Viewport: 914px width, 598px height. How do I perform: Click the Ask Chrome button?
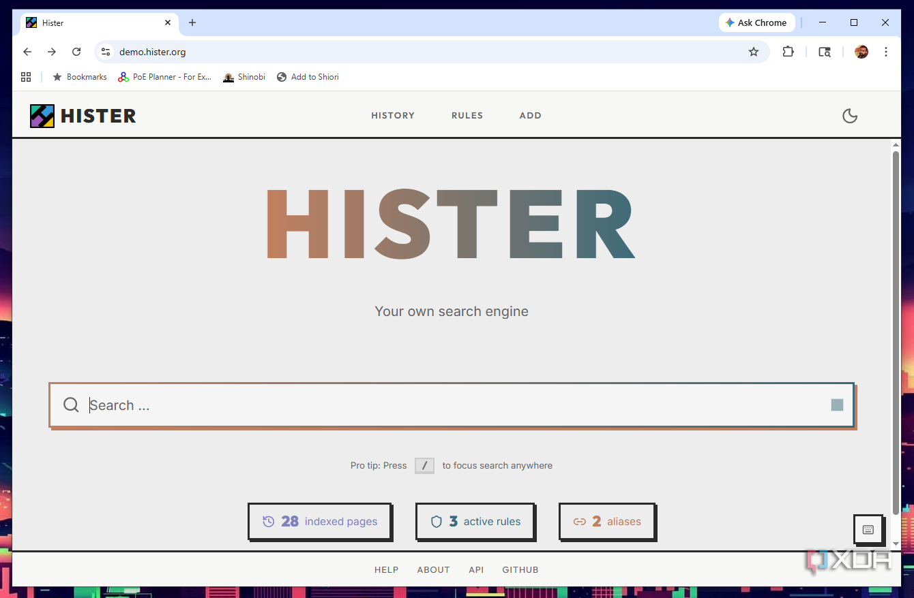(x=756, y=22)
